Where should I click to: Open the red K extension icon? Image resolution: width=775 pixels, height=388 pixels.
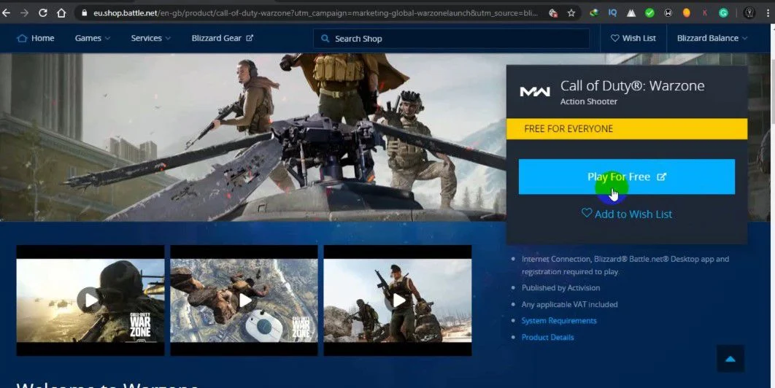coord(705,13)
